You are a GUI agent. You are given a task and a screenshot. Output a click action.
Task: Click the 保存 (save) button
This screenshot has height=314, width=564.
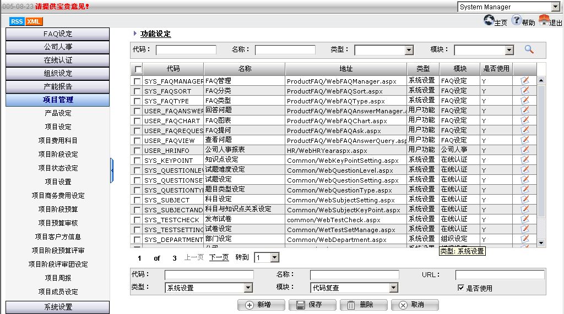point(312,305)
